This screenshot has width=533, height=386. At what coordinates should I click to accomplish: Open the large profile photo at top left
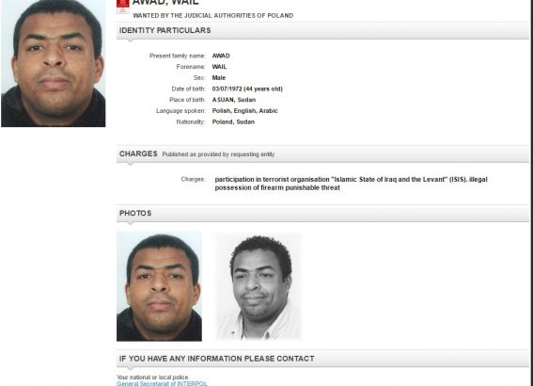[54, 63]
